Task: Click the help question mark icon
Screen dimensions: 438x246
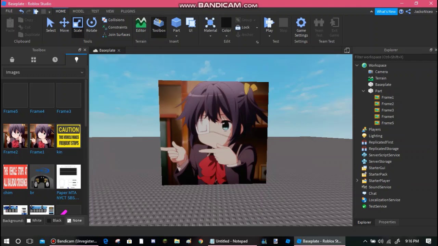Action: point(401,12)
